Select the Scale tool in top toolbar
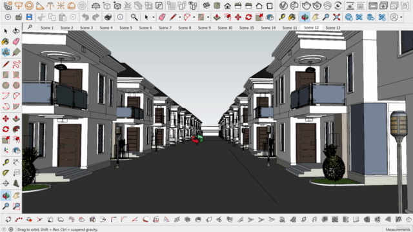 coord(259,17)
